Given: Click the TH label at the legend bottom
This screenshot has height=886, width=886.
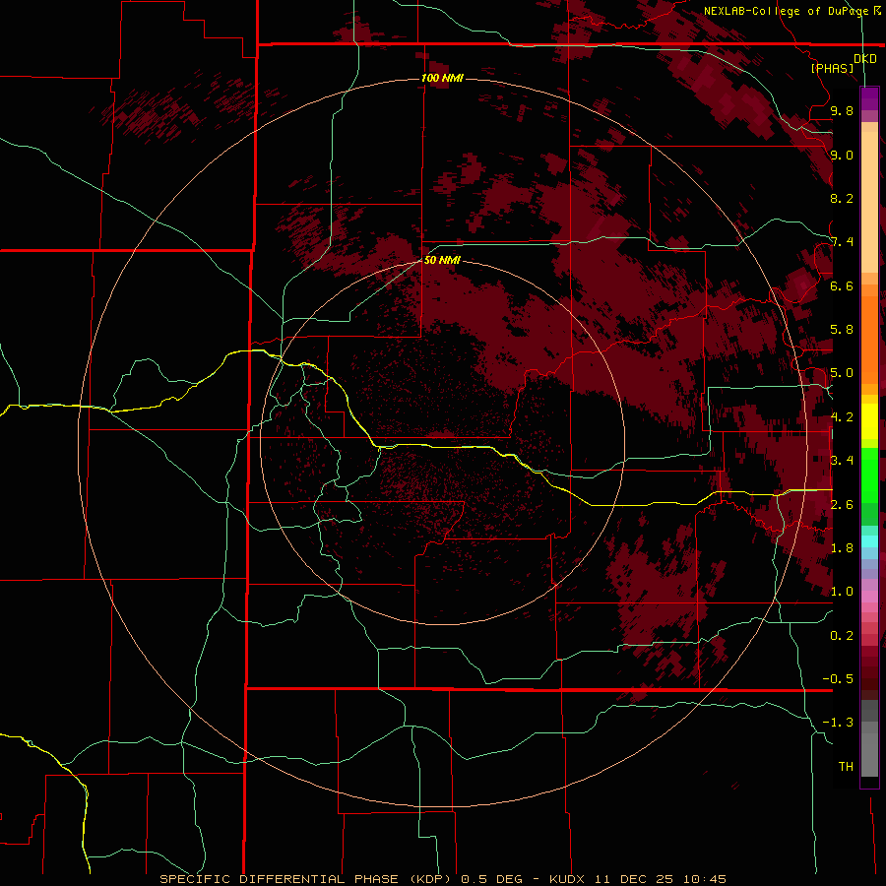Looking at the screenshot, I should tap(846, 767).
